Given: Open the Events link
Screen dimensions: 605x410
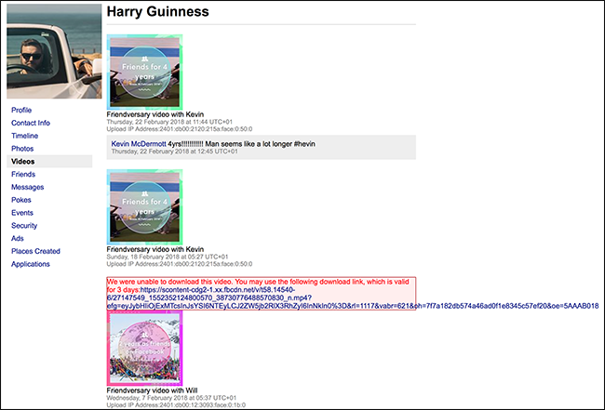Looking at the screenshot, I should tap(22, 213).
